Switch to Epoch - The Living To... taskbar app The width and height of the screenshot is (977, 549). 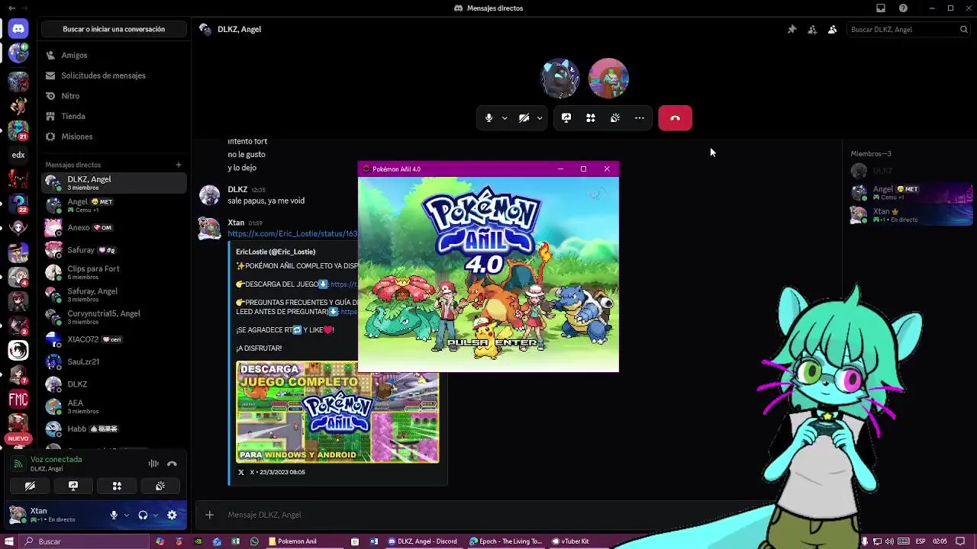pos(505,541)
